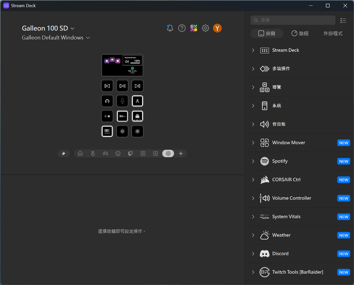The image size is (354, 285).
Task: Select the brightness key below the 8K key
Action: pos(123,131)
